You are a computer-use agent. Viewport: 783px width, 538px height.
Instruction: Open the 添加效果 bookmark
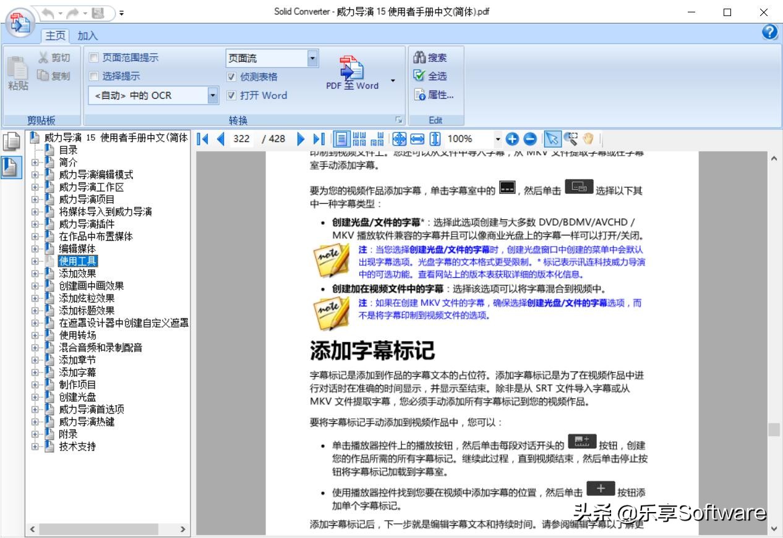[77, 274]
